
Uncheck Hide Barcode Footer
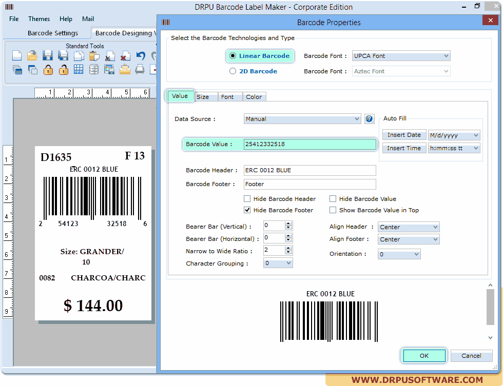point(247,210)
